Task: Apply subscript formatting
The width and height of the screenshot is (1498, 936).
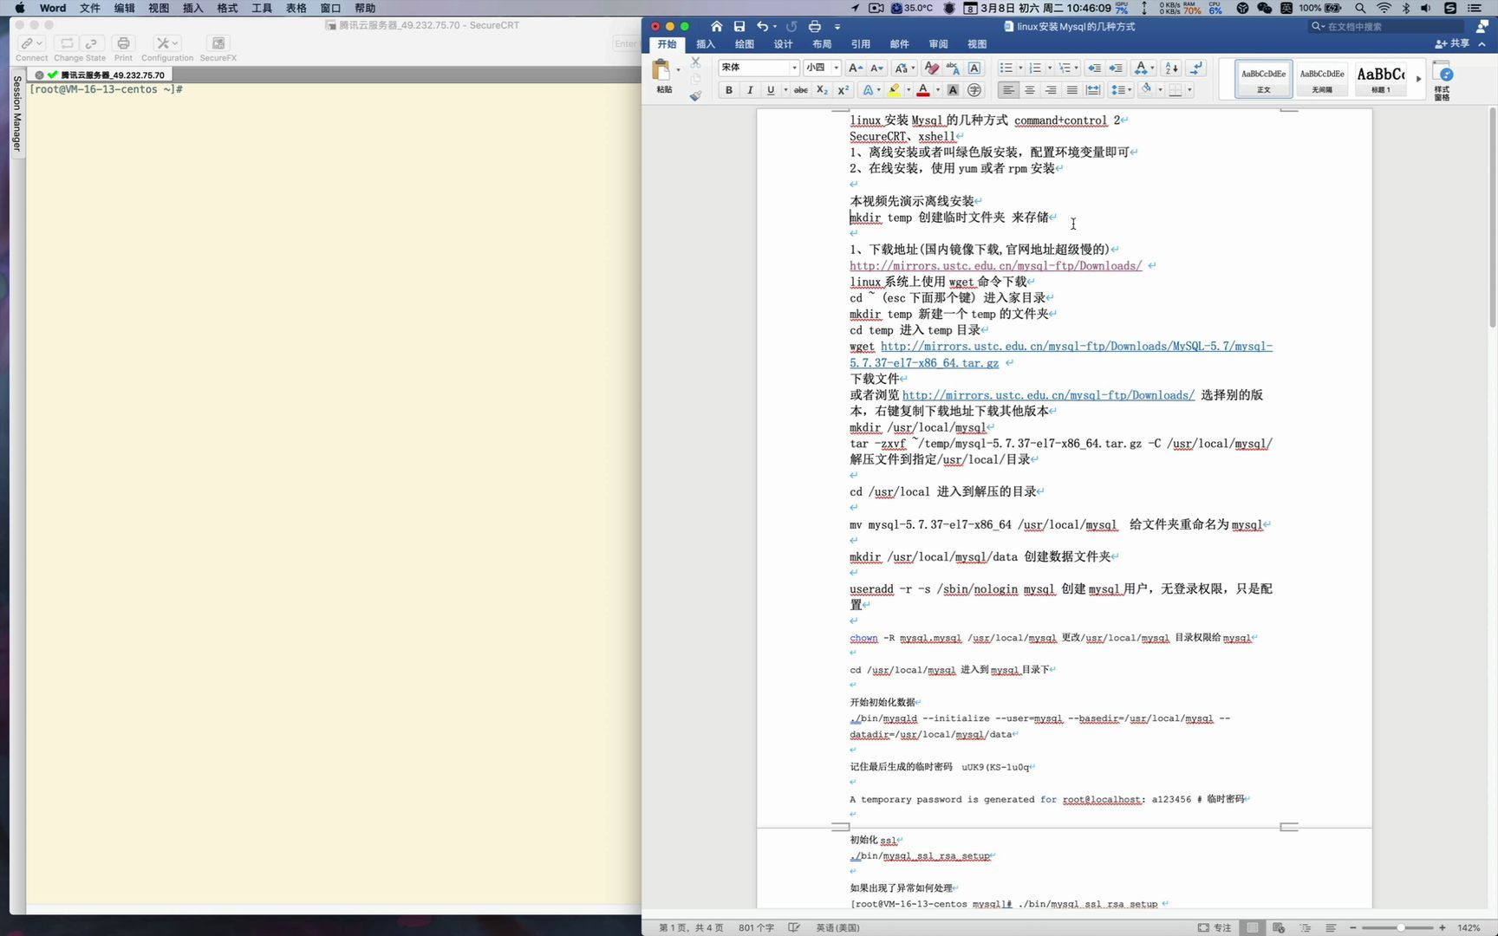Action: [x=821, y=89]
